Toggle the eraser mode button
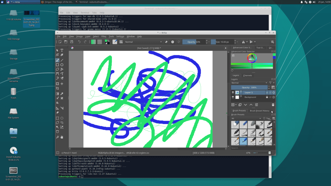The width and height of the screenshot is (331, 186). coord(166,42)
